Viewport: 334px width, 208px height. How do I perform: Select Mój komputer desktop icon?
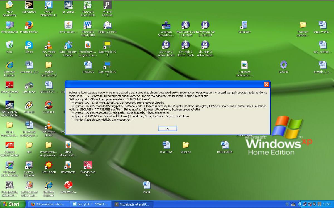pos(9,27)
